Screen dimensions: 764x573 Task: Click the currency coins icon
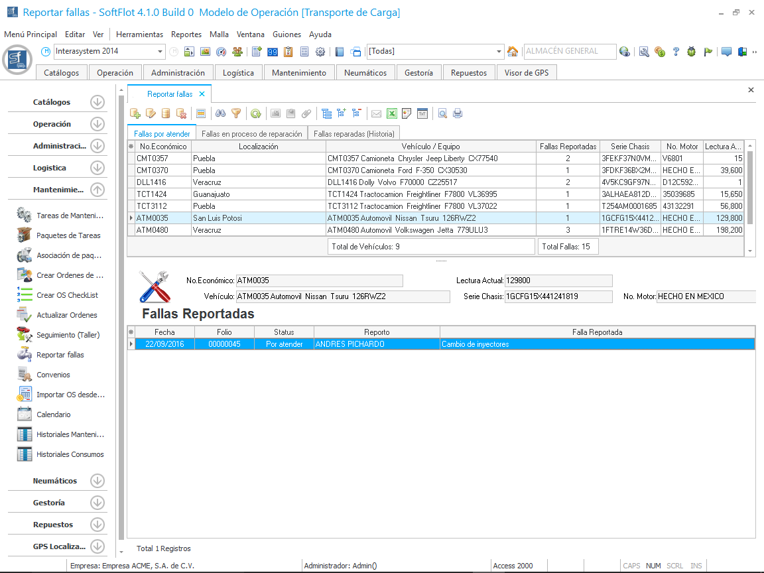click(x=659, y=52)
